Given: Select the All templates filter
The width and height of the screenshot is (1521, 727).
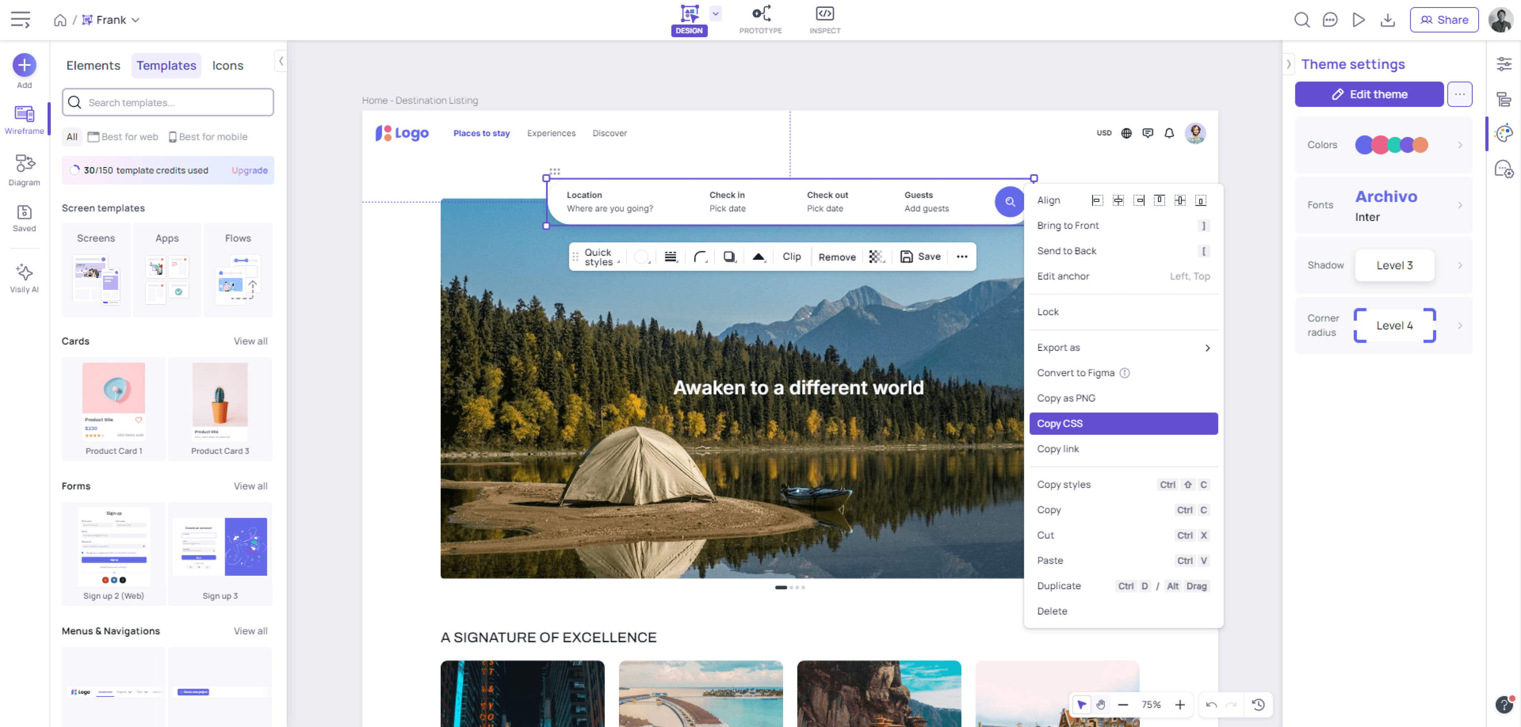Looking at the screenshot, I should [x=72, y=137].
